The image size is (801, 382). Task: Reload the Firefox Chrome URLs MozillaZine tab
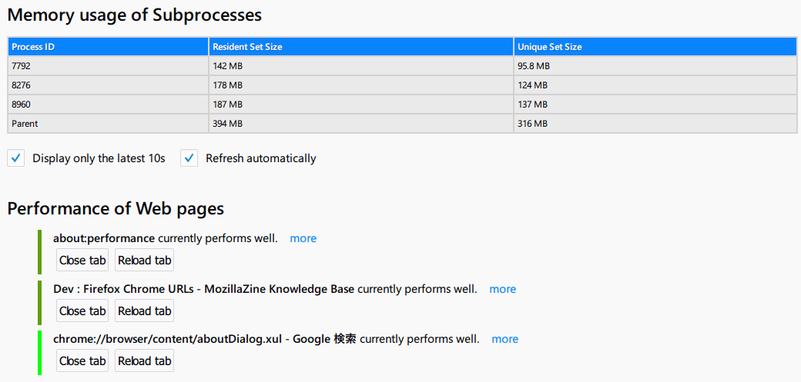145,311
